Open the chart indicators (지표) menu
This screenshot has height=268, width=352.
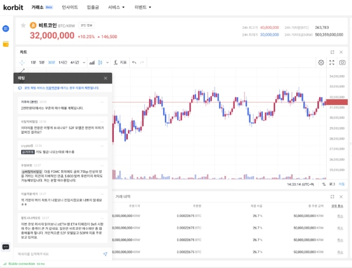(x=120, y=62)
